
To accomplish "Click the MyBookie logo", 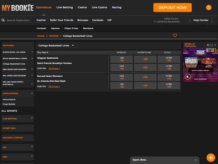I will pos(18,8).
